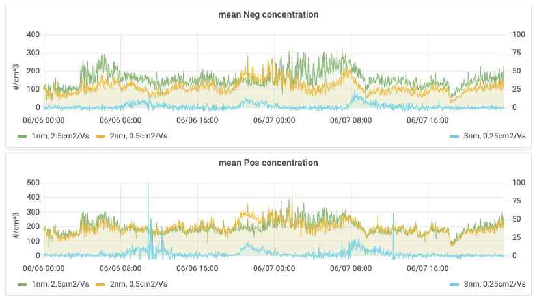Click blue color swatch in Neg panel legend

455,136
